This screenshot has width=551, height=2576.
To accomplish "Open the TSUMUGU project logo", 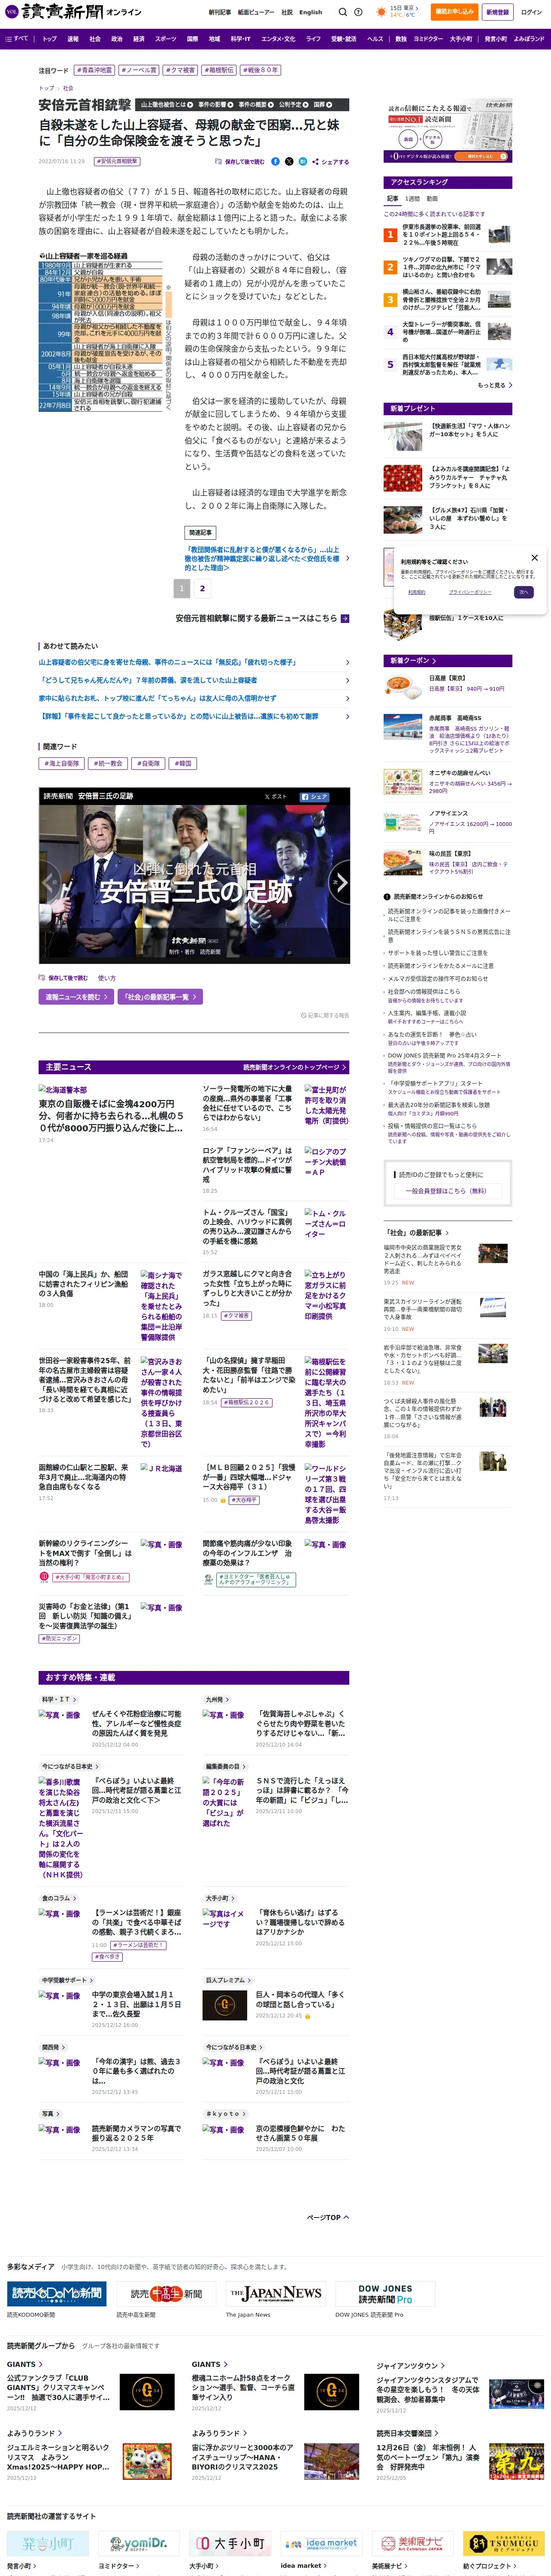I will tap(503, 2543).
